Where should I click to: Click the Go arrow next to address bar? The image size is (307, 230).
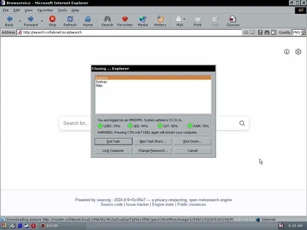[x=246, y=32]
